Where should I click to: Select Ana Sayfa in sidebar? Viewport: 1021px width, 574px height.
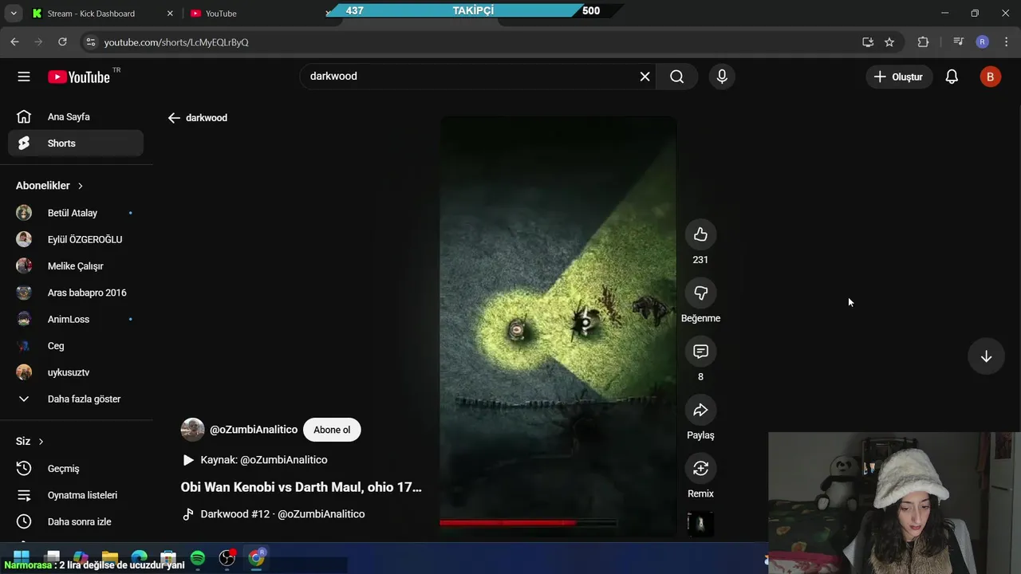(x=76, y=117)
